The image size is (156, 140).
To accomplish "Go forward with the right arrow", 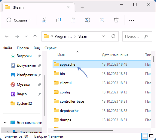I will [17, 36].
